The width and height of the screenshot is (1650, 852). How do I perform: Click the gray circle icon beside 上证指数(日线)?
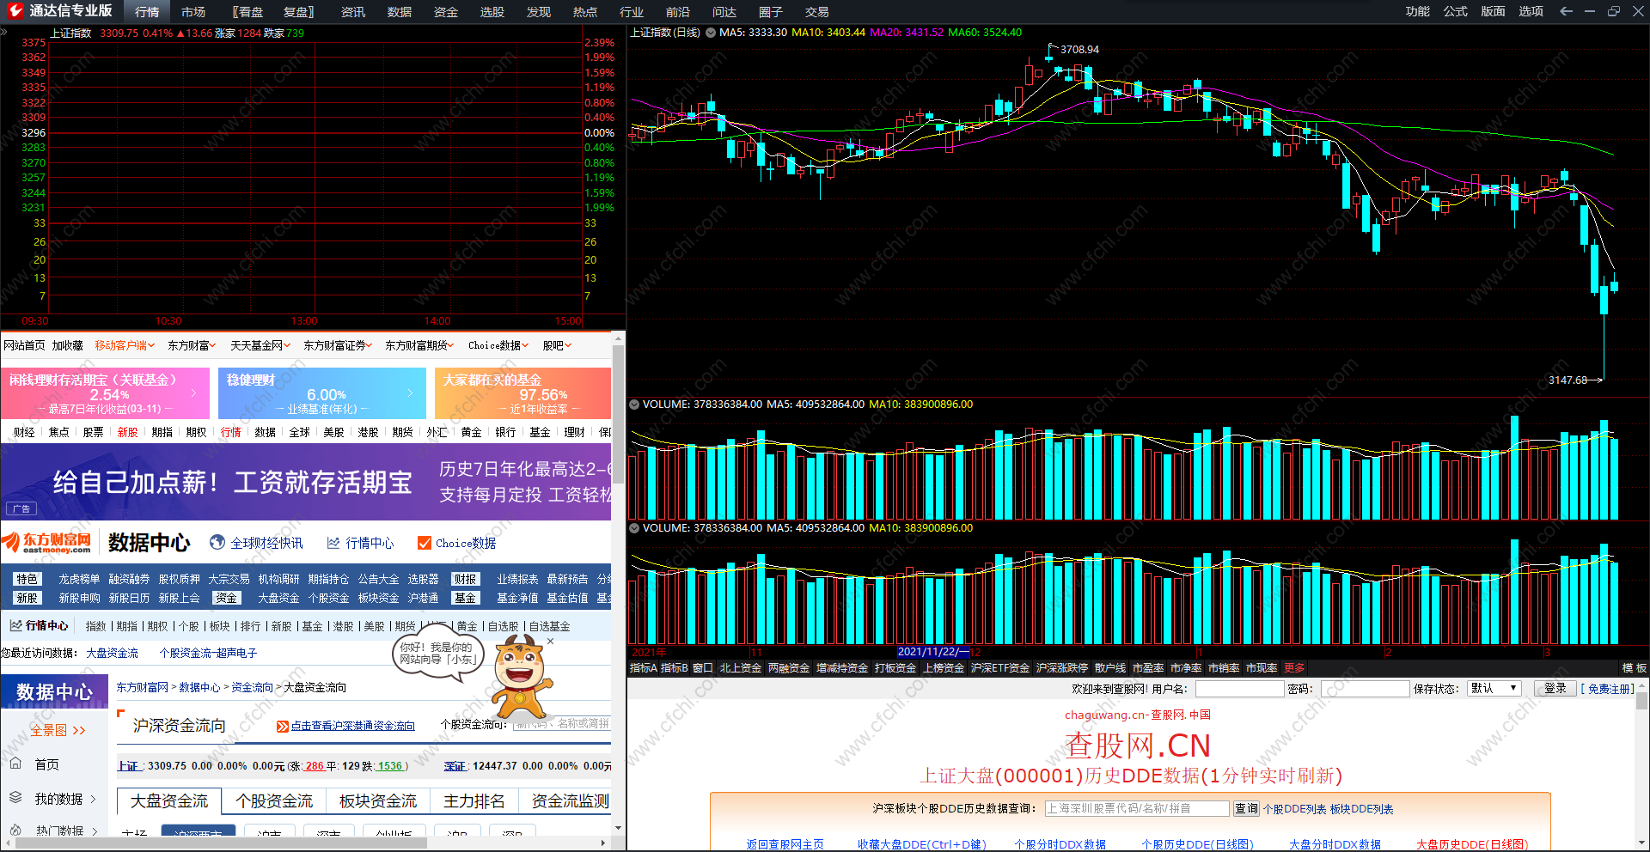(x=711, y=33)
